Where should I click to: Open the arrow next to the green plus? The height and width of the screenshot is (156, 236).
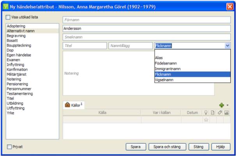[227, 106]
